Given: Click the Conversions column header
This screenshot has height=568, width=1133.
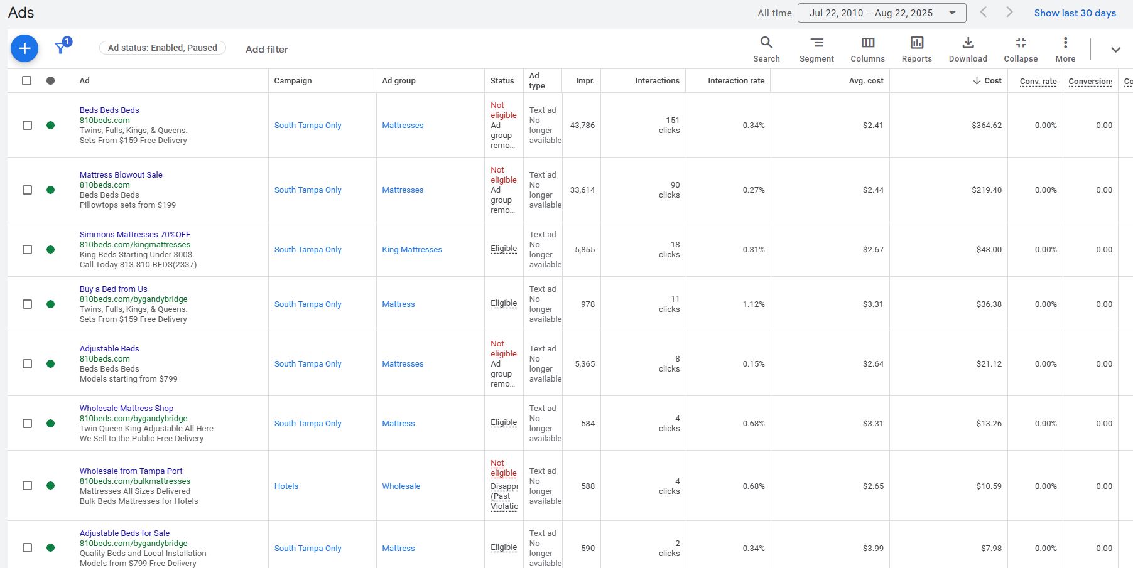Looking at the screenshot, I should click(x=1090, y=81).
